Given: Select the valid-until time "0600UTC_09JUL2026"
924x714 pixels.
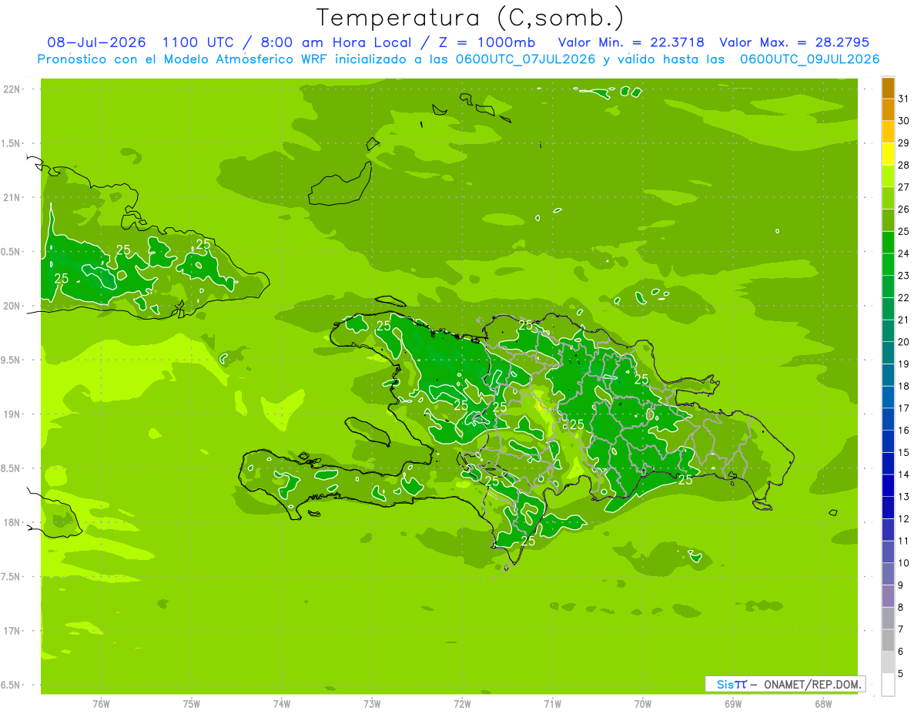Looking at the screenshot, I should tap(809, 59).
